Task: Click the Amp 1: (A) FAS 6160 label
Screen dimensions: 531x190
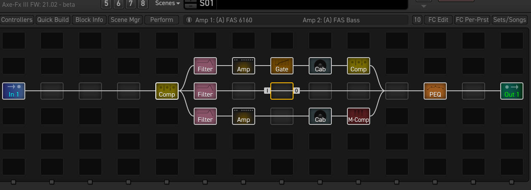Action: point(224,20)
